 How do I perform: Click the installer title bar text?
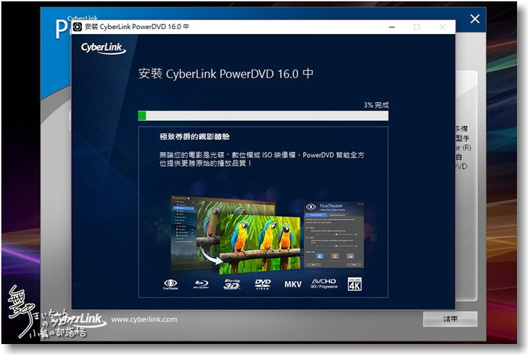click(136, 27)
